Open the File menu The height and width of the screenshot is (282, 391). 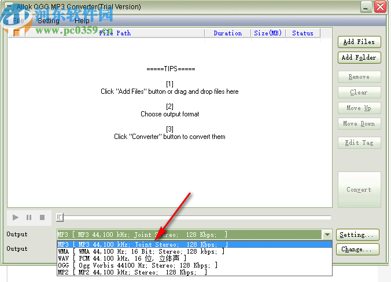coord(19,20)
